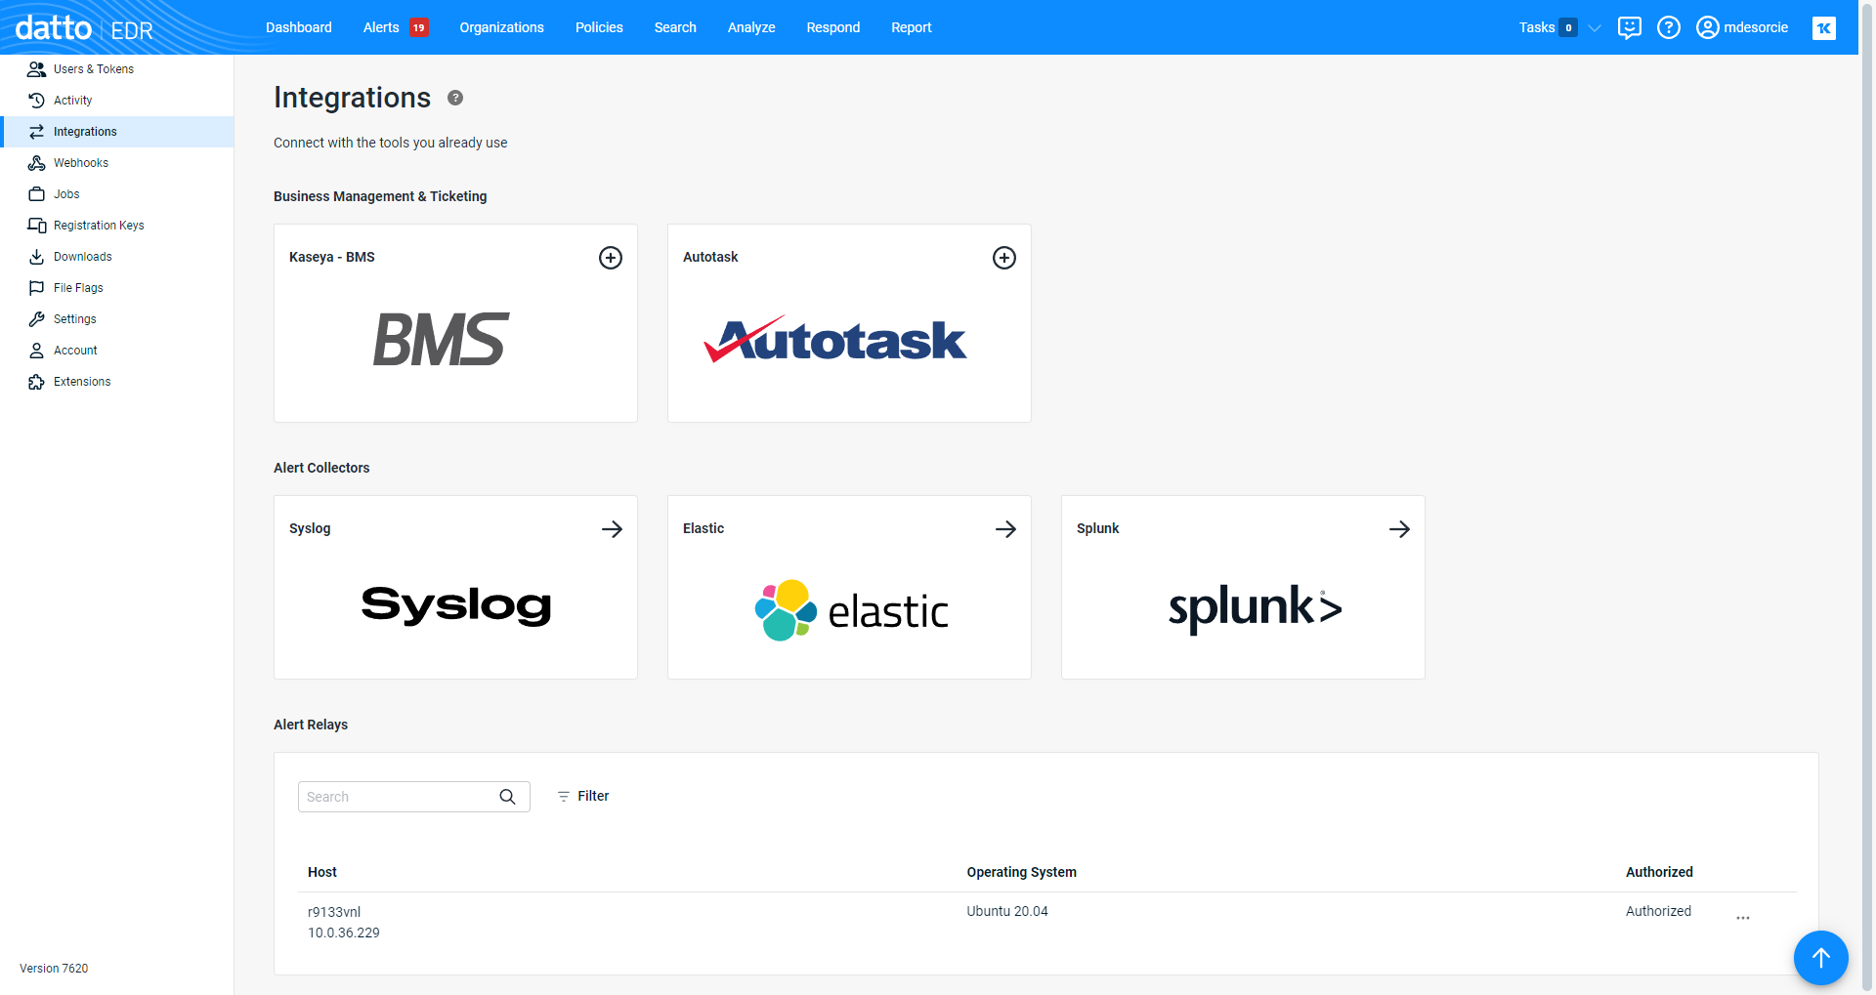Click the File Flags flag icon
The height and width of the screenshot is (995, 1876).
(x=37, y=288)
